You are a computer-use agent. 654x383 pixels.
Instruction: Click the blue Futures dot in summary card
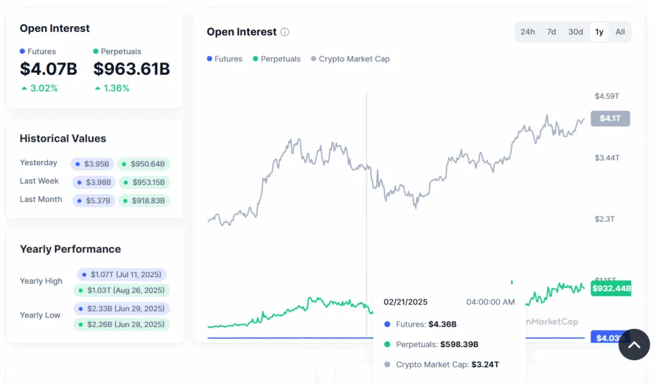(x=22, y=52)
